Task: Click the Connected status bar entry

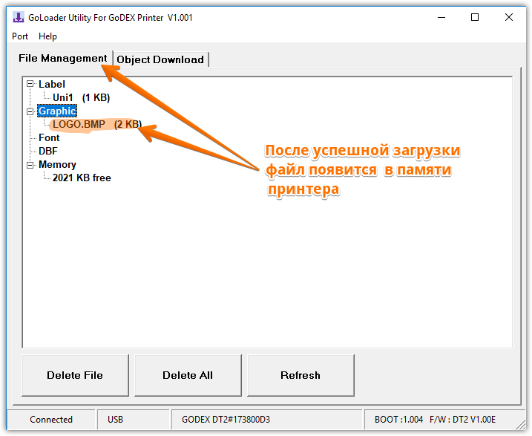Action: point(51,420)
